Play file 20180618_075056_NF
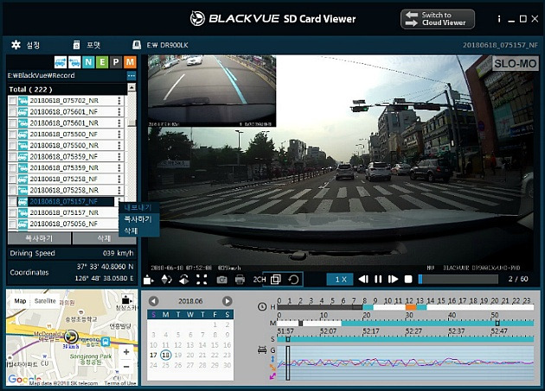The width and height of the screenshot is (545, 391). [x=64, y=224]
